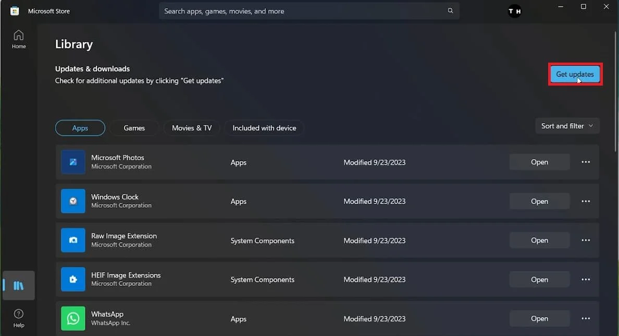Open more options for Microsoft Photos
The height and width of the screenshot is (336, 619).
click(x=586, y=162)
